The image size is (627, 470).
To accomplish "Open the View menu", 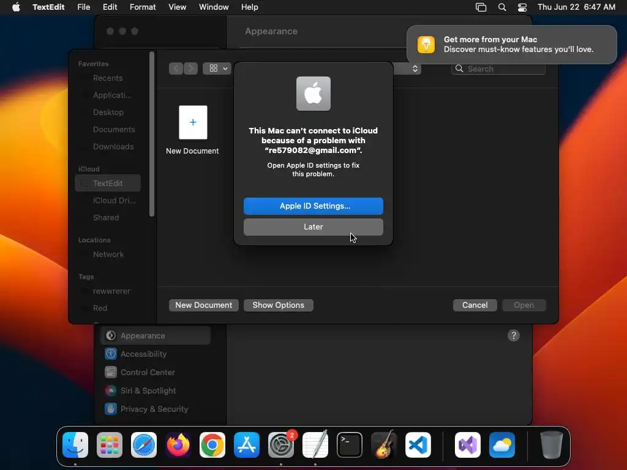I will coord(177,7).
